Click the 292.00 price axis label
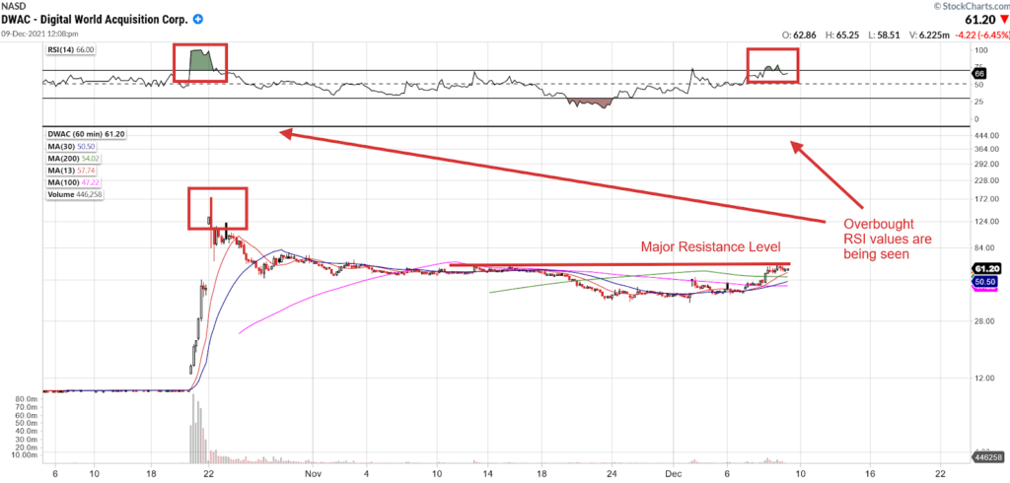 986,165
